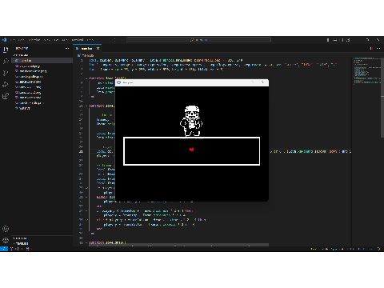The image size is (384, 288).
Task: Fold the love.update function
Action: click(x=86, y=106)
